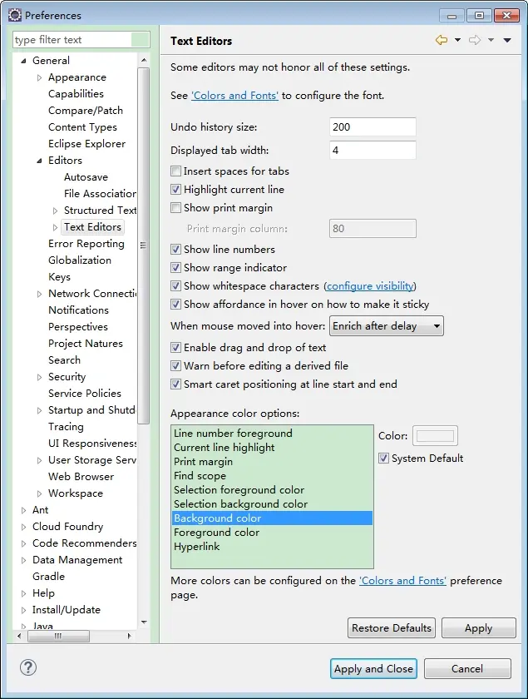Screen dimensions: 528x699
Task: Select Web Browser preference page
Action: 81,477
